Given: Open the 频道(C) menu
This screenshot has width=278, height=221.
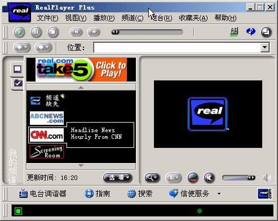Looking at the screenshot, I should coord(133,18).
